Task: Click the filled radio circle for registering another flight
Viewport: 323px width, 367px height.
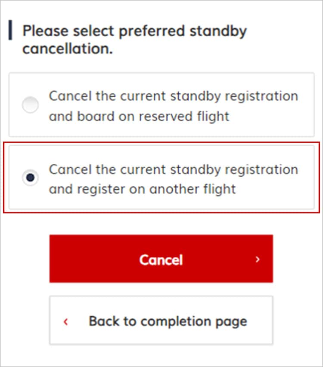Action: (x=30, y=178)
